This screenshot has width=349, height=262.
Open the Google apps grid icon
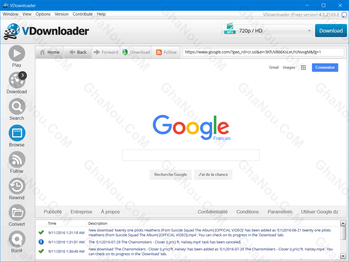pos(303,68)
